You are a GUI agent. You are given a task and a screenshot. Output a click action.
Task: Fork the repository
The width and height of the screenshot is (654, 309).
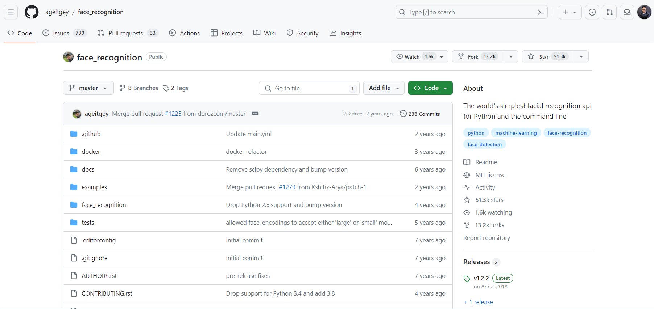(x=478, y=56)
